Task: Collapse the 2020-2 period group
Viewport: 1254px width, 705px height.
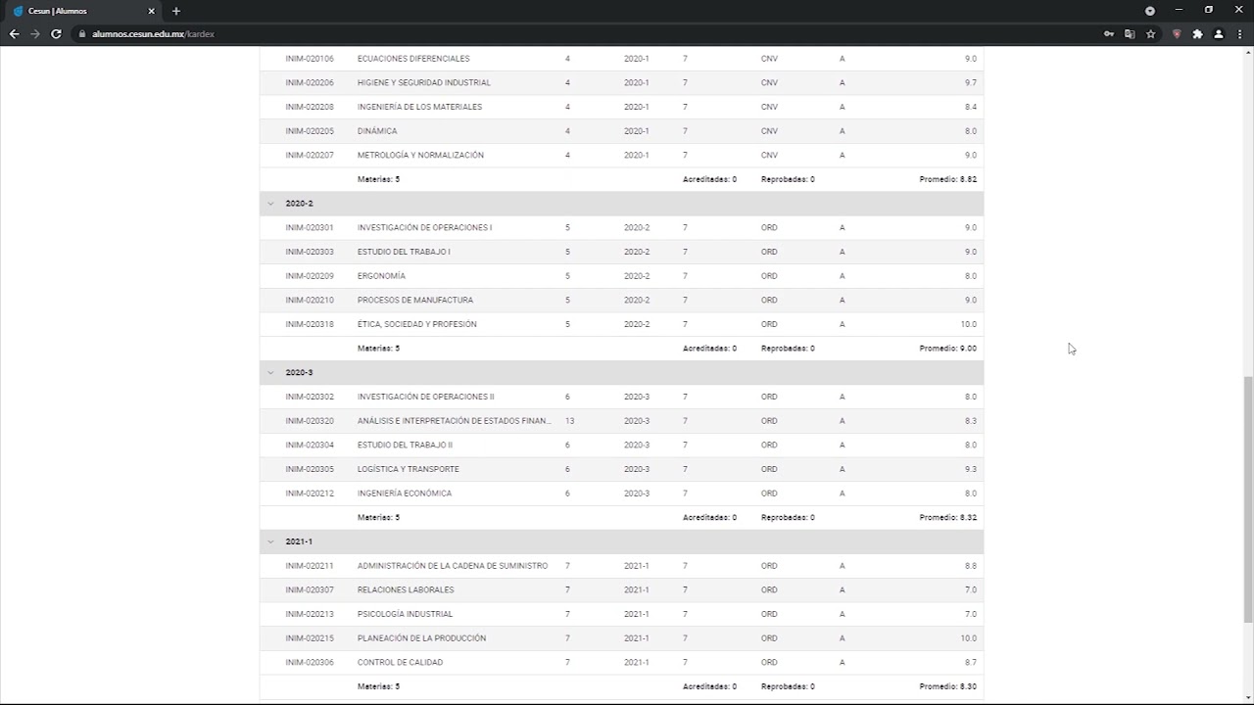Action: pos(270,204)
